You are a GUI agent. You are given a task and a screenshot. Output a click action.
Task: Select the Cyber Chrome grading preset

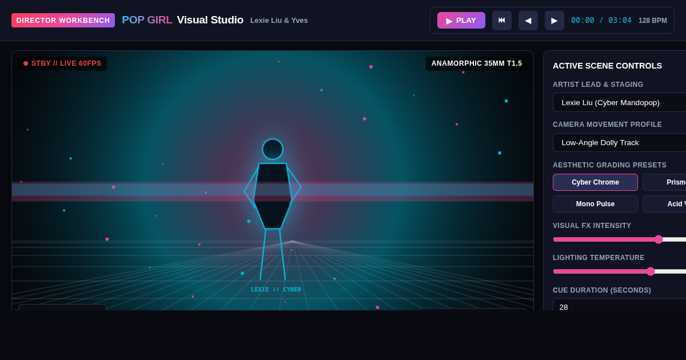(595, 182)
